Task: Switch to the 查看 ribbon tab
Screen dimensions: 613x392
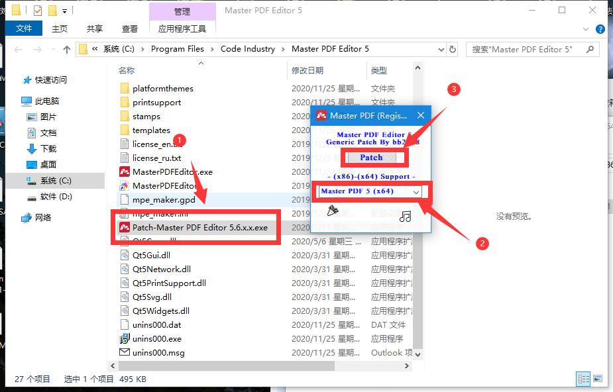Action: pos(129,28)
